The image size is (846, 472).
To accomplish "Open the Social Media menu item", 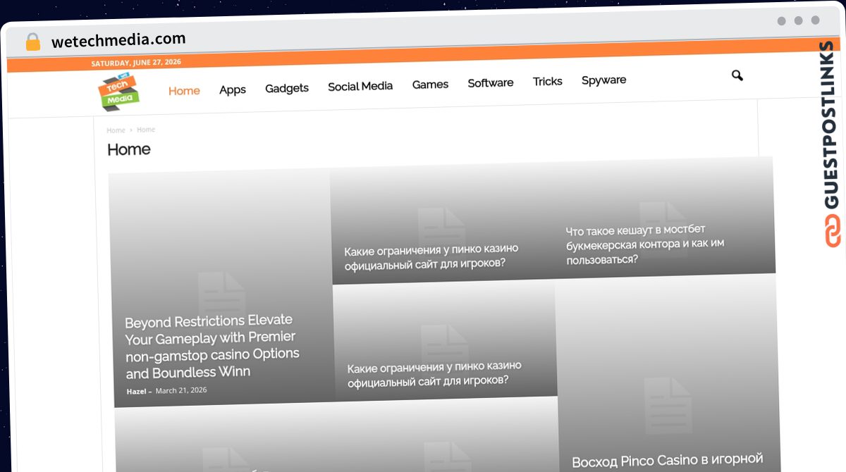I will (x=360, y=86).
